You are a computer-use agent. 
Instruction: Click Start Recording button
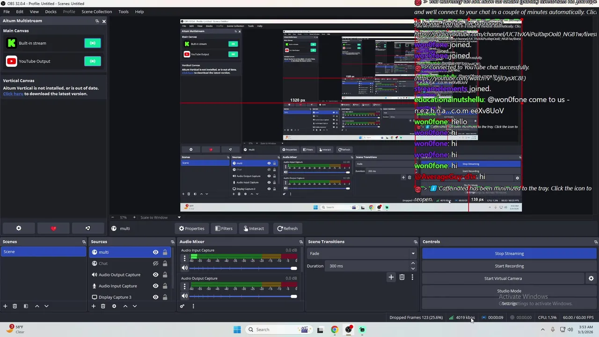coord(509,266)
